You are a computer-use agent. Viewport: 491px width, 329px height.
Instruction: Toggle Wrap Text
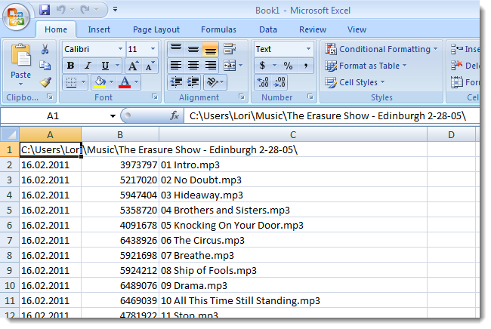tap(230, 49)
